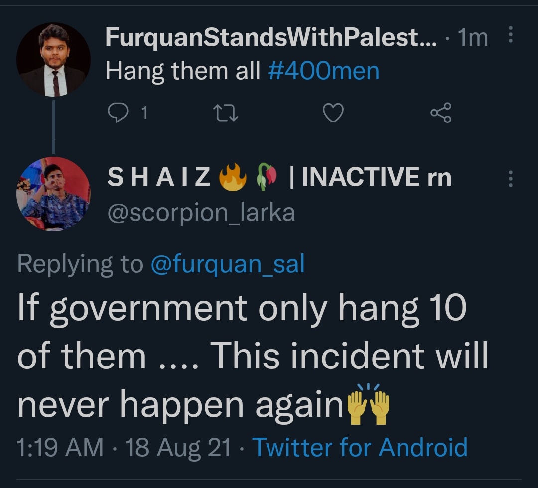The image size is (538, 488).
Task: Like the 'Hang them all' tweet
Action: click(x=333, y=113)
